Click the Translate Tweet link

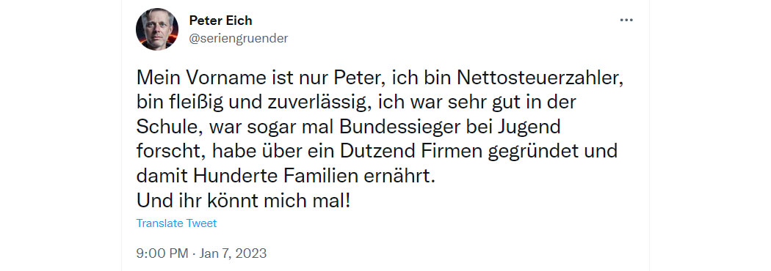(x=176, y=223)
